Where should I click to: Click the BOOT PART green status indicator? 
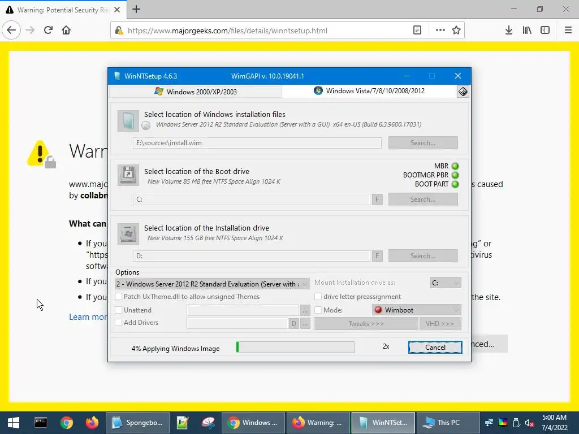[455, 184]
